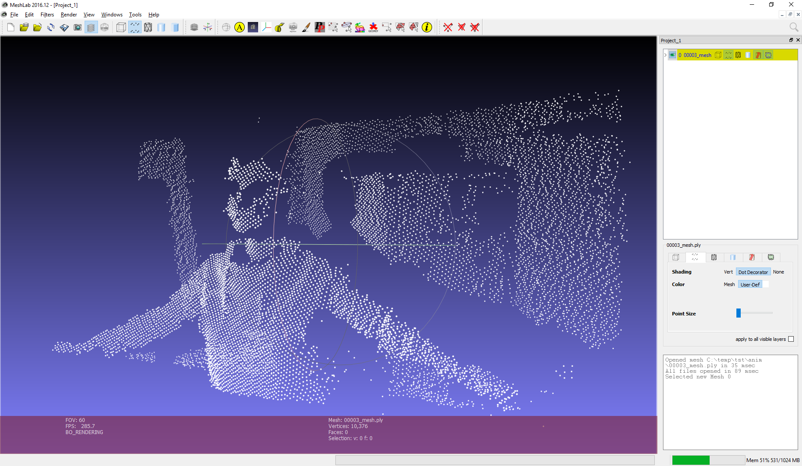The width and height of the screenshot is (802, 466).
Task: Toggle red selection display on layer row
Action: pyautogui.click(x=758, y=55)
